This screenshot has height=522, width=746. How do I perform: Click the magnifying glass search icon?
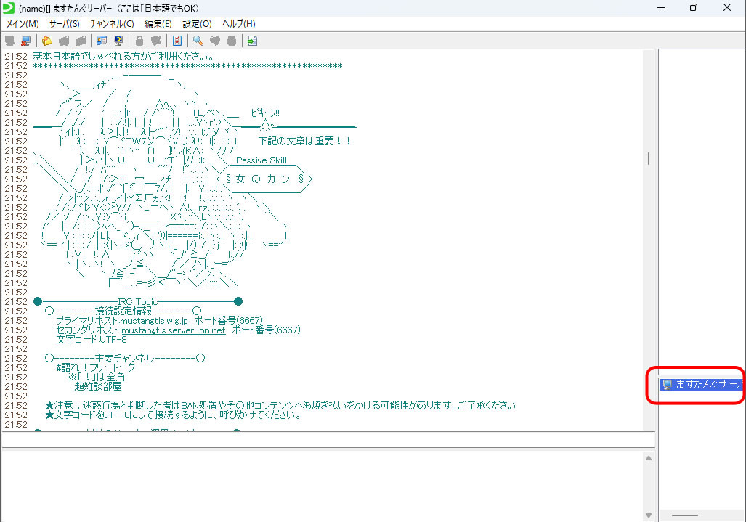(198, 41)
